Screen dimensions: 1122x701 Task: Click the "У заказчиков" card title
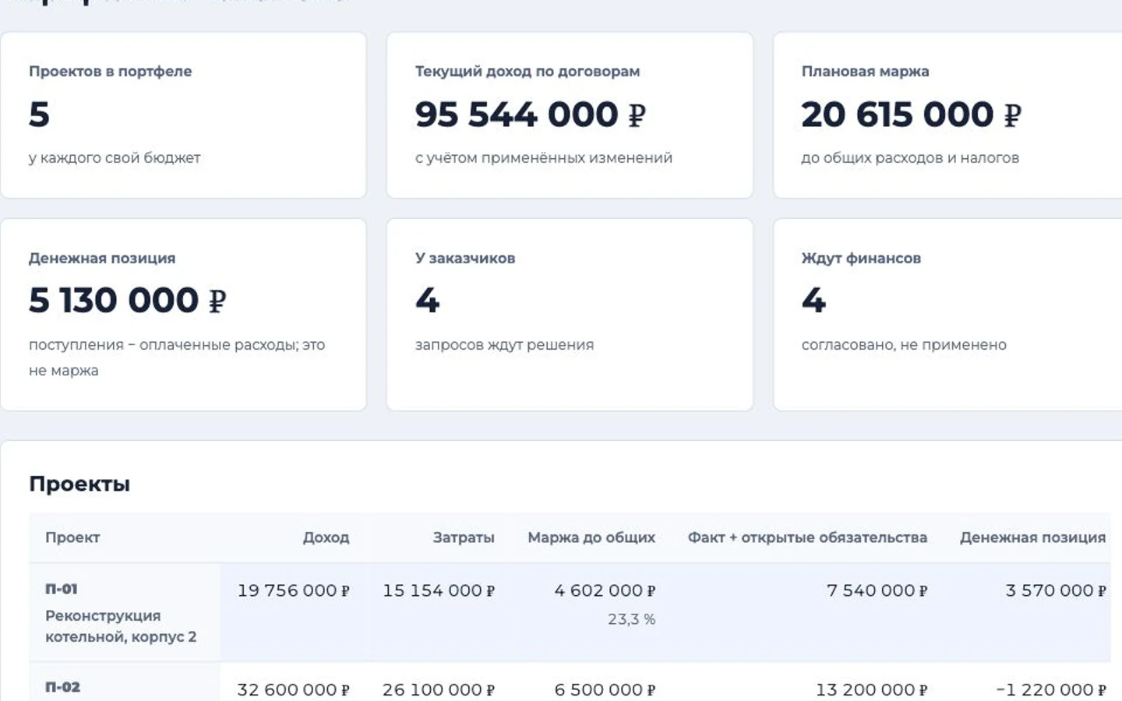click(465, 259)
